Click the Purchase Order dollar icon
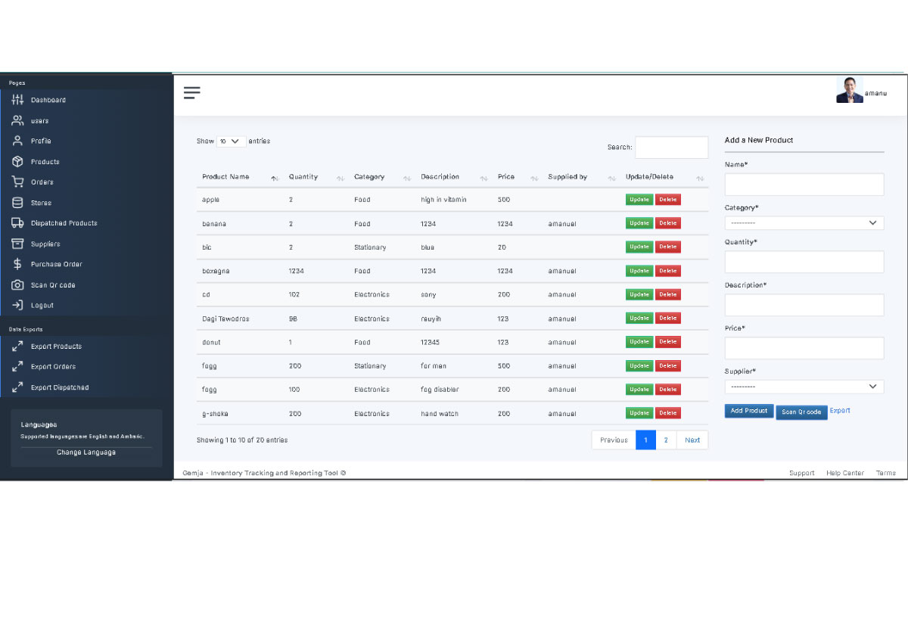 [17, 264]
